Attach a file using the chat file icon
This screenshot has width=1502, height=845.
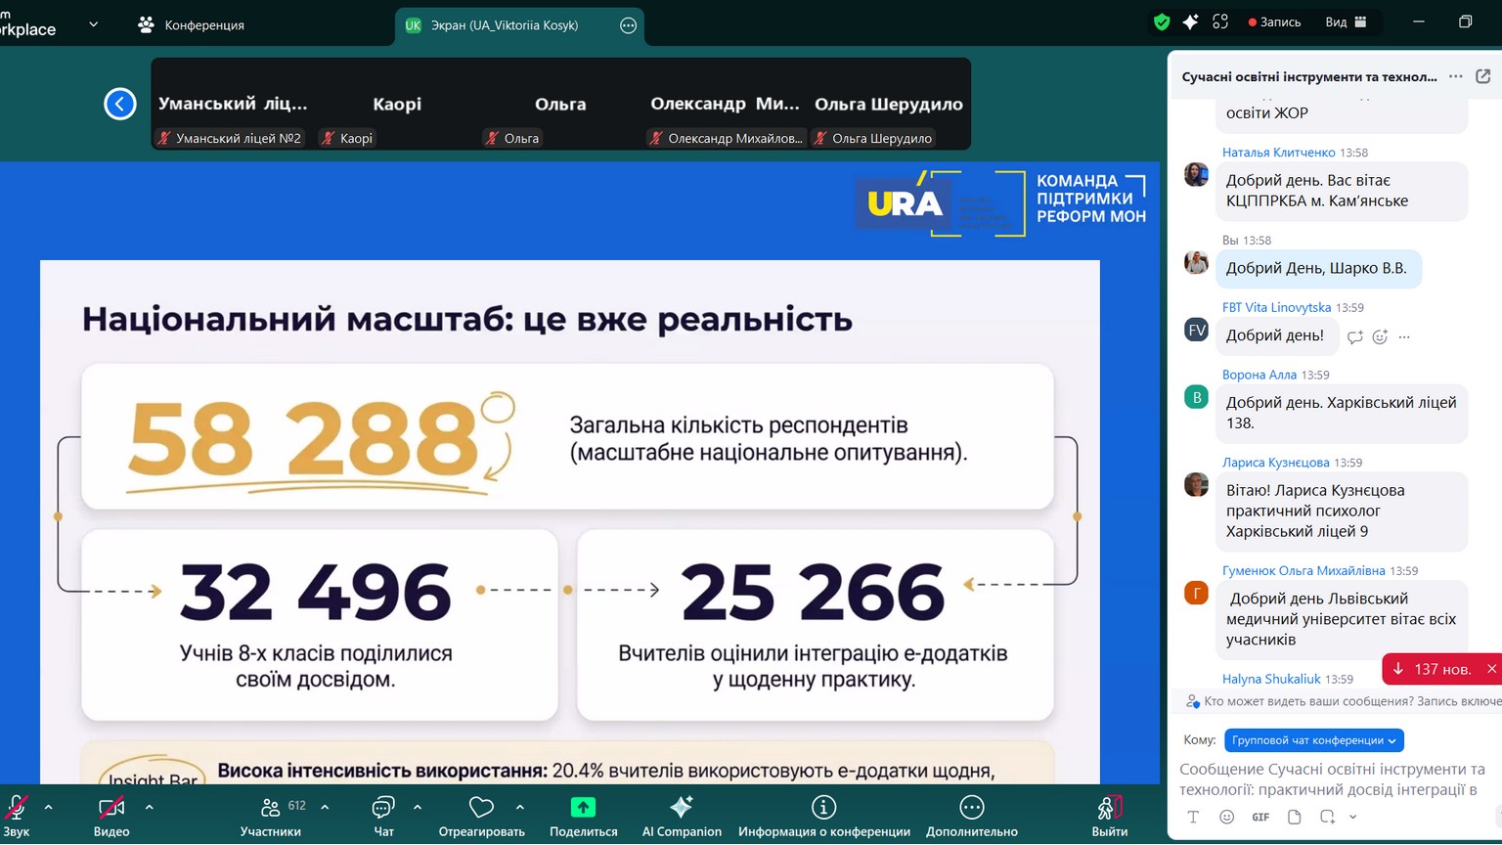click(x=1294, y=817)
